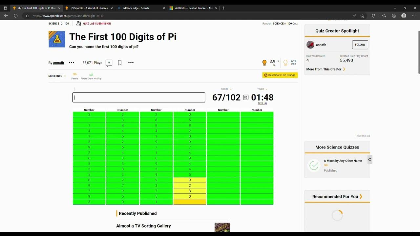Viewport: 420px width, 236px height.
Task: Open Almost a TV Sorting Gallery link
Action: pos(143,226)
